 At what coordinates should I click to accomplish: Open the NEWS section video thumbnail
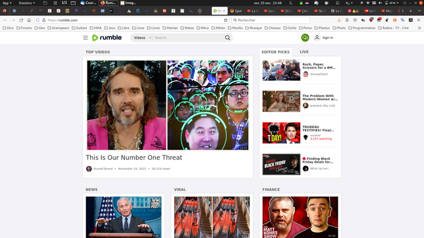(x=124, y=218)
